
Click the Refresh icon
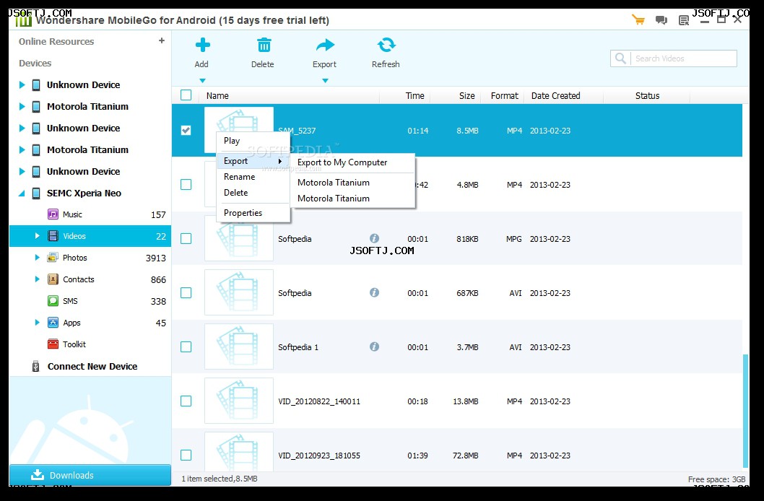386,45
